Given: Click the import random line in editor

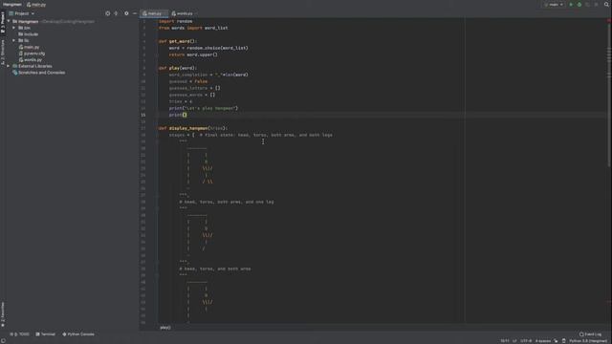Looking at the screenshot, I should (x=175, y=21).
